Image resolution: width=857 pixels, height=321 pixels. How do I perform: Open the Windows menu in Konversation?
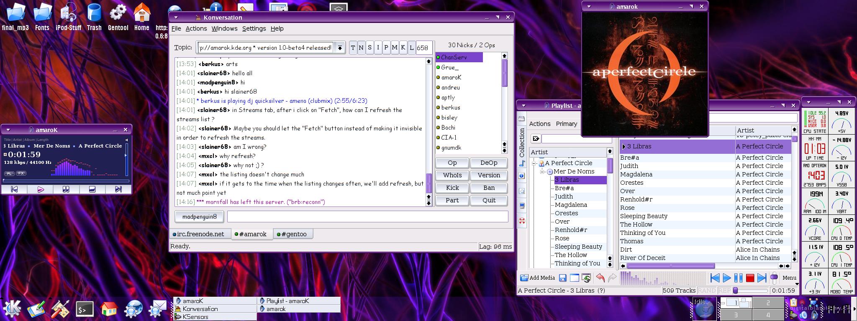[x=224, y=28]
